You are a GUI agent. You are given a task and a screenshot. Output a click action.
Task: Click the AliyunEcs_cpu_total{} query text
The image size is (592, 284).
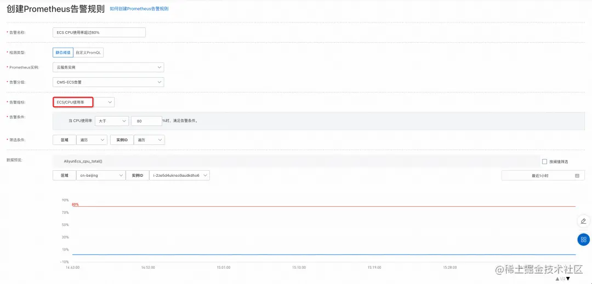point(83,161)
